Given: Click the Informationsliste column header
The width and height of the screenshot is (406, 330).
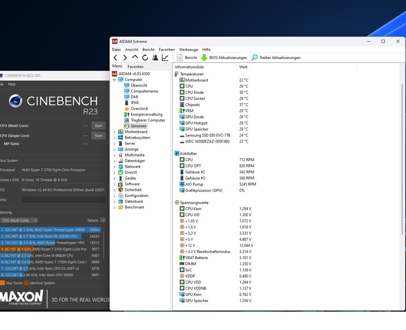Looking at the screenshot, I should coord(205,67).
